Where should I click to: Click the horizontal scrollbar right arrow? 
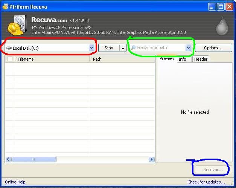tap(151, 159)
